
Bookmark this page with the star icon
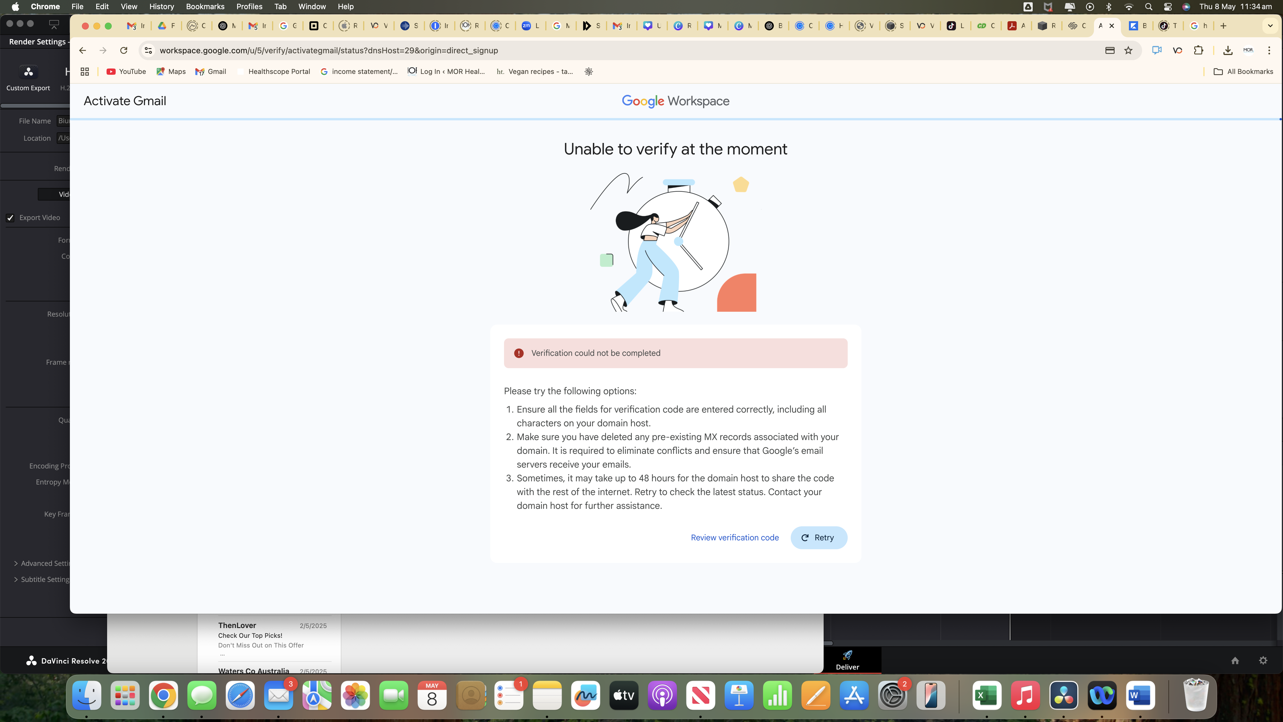click(1128, 50)
